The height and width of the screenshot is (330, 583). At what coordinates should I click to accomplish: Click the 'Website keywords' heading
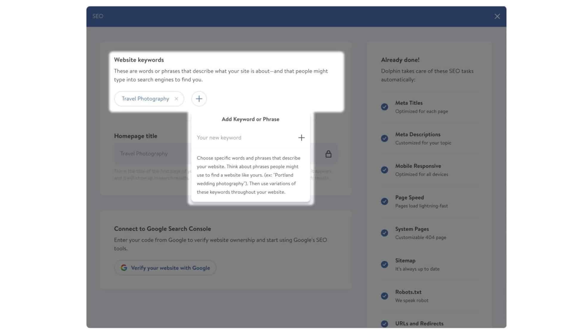coord(139,60)
